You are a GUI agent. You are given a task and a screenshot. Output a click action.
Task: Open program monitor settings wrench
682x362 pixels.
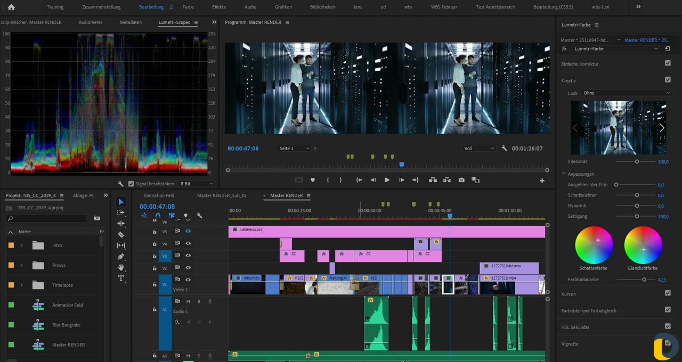[504, 149]
